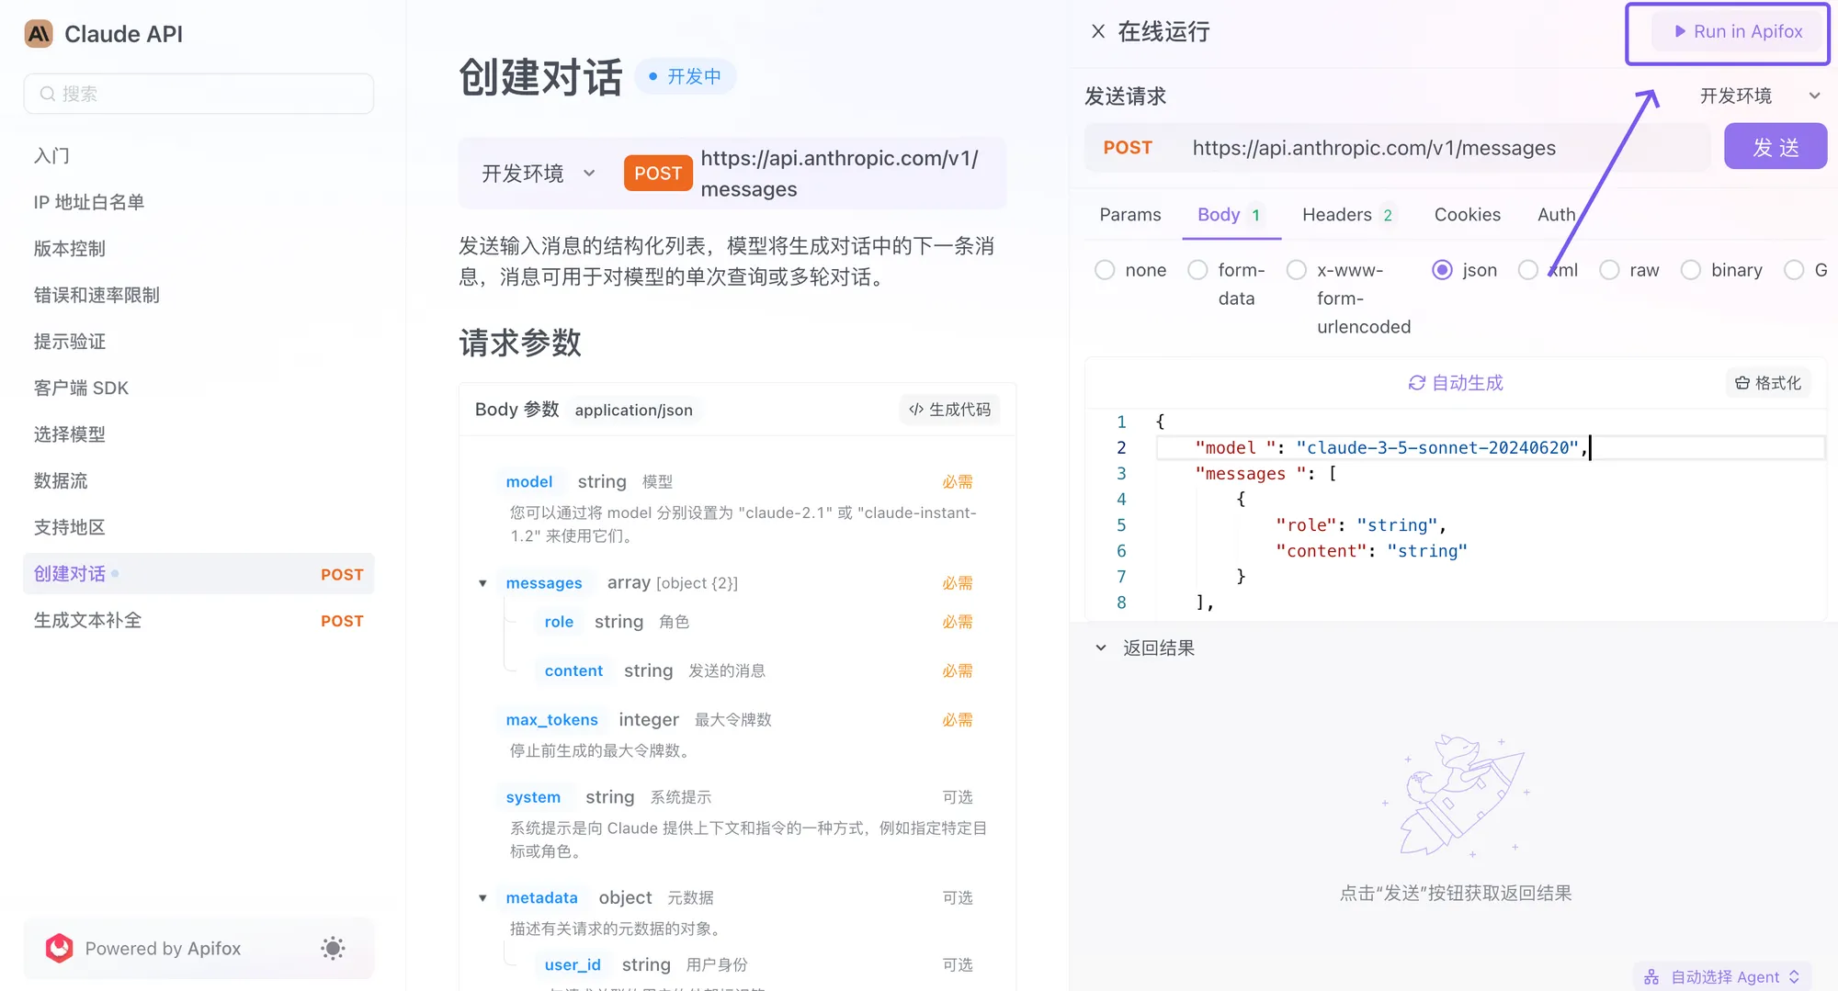Click the 搜索 search field
1838x991 pixels.
click(x=199, y=94)
